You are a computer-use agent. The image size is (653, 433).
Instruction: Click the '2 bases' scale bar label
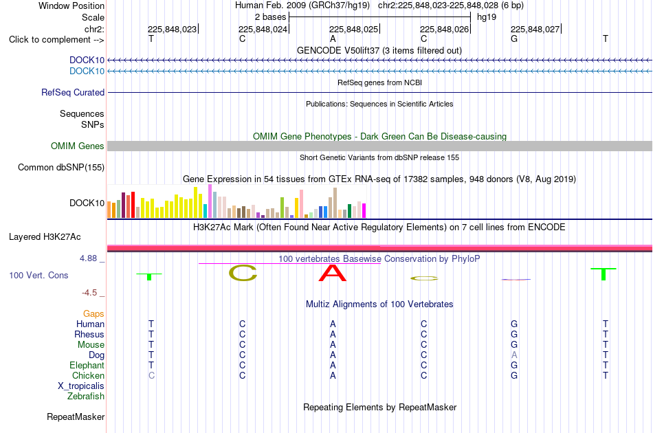(x=271, y=17)
